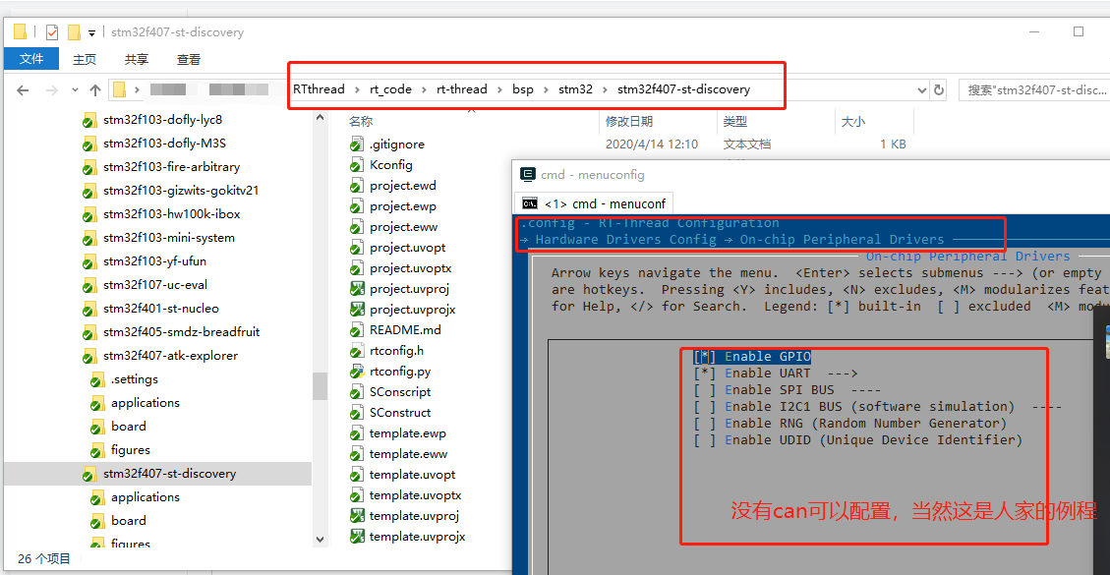
Task: Click the README.md file icon
Action: [x=358, y=329]
